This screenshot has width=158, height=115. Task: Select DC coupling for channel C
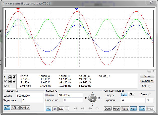tap(61, 109)
